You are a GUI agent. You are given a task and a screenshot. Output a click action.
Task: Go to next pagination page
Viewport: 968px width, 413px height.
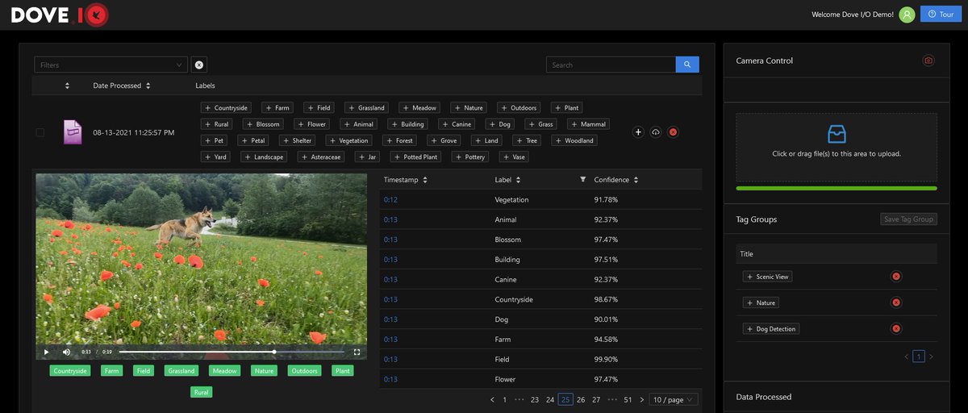642,399
